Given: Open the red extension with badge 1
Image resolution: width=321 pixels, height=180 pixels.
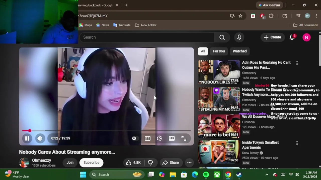Looking at the screenshot, I should point(262,16).
